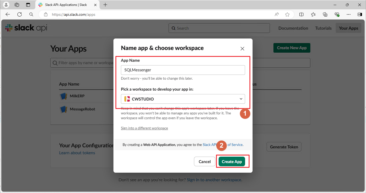Close the Name app dialog
Viewport: 366px width, 193px height.
point(242,49)
